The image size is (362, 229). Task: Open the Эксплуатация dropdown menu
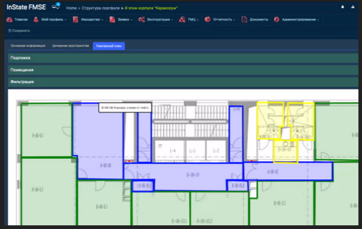pos(156,20)
